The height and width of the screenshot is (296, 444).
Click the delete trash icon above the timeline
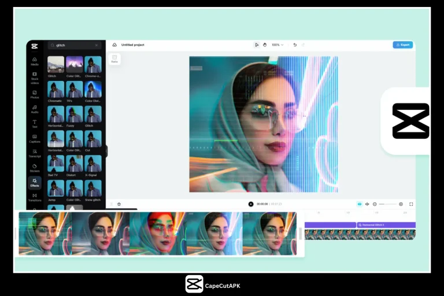(x=119, y=204)
